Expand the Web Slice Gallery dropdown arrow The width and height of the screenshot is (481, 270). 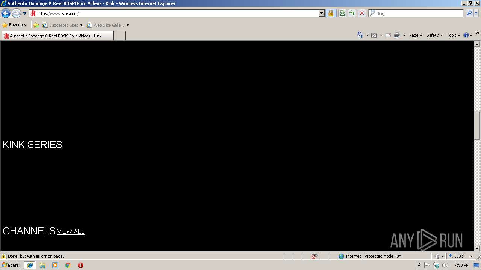point(127,25)
